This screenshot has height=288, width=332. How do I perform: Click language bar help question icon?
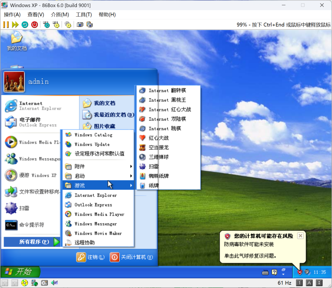pyautogui.click(x=274, y=272)
